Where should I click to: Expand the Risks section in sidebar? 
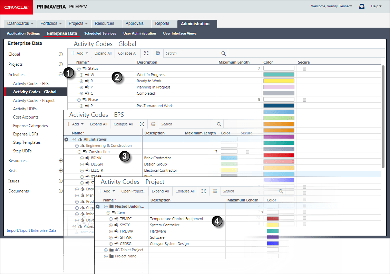click(61, 170)
